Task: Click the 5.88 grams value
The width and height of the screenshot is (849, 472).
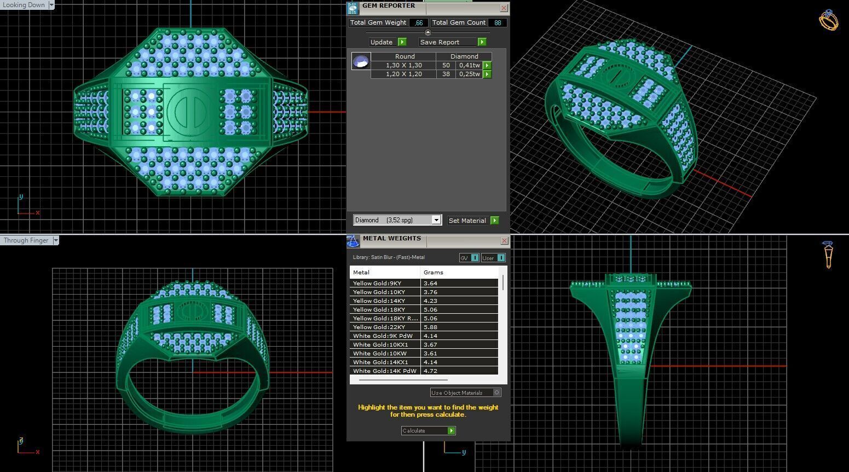Action: click(430, 327)
